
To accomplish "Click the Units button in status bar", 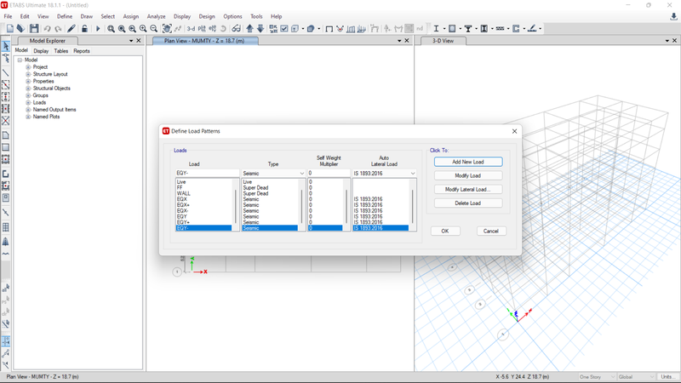I will (x=667, y=377).
